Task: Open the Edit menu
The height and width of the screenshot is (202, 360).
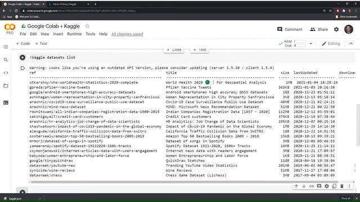Action: [33, 34]
